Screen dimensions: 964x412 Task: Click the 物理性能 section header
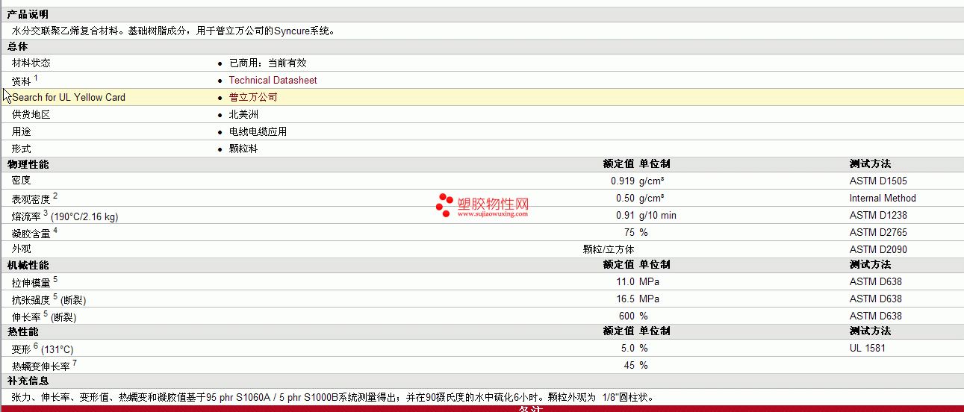click(x=28, y=163)
